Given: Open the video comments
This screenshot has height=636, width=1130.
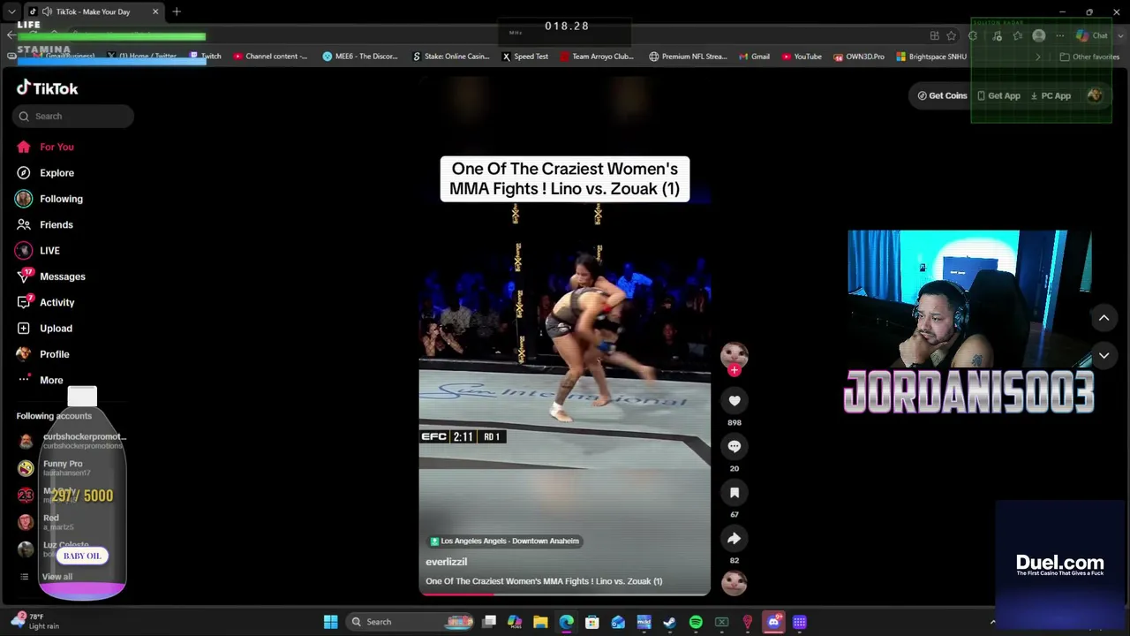Looking at the screenshot, I should click(734, 447).
